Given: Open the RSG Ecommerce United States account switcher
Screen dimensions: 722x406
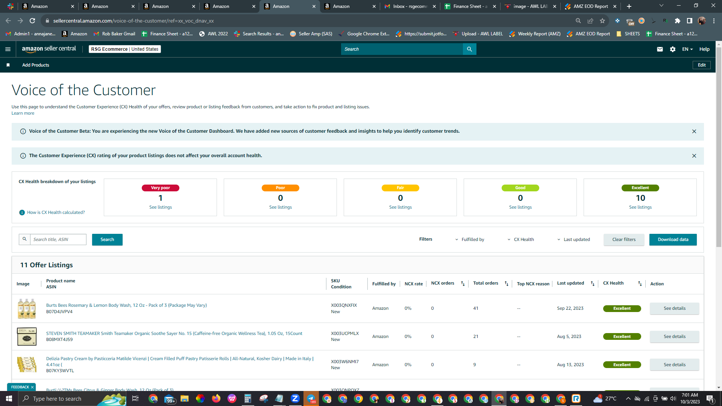Looking at the screenshot, I should (x=125, y=49).
